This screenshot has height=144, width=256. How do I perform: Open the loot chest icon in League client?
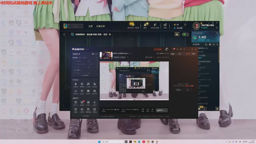pos(145,25)
